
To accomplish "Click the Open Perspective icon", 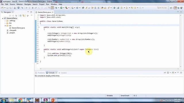I will pyautogui.click(x=171, y=8).
